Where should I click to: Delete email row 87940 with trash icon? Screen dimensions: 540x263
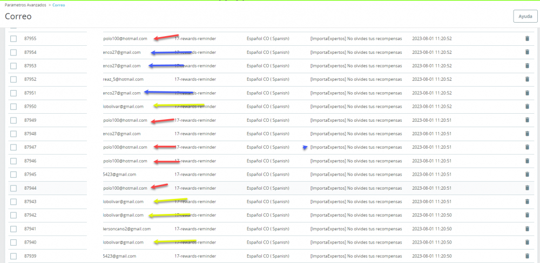tap(526, 242)
